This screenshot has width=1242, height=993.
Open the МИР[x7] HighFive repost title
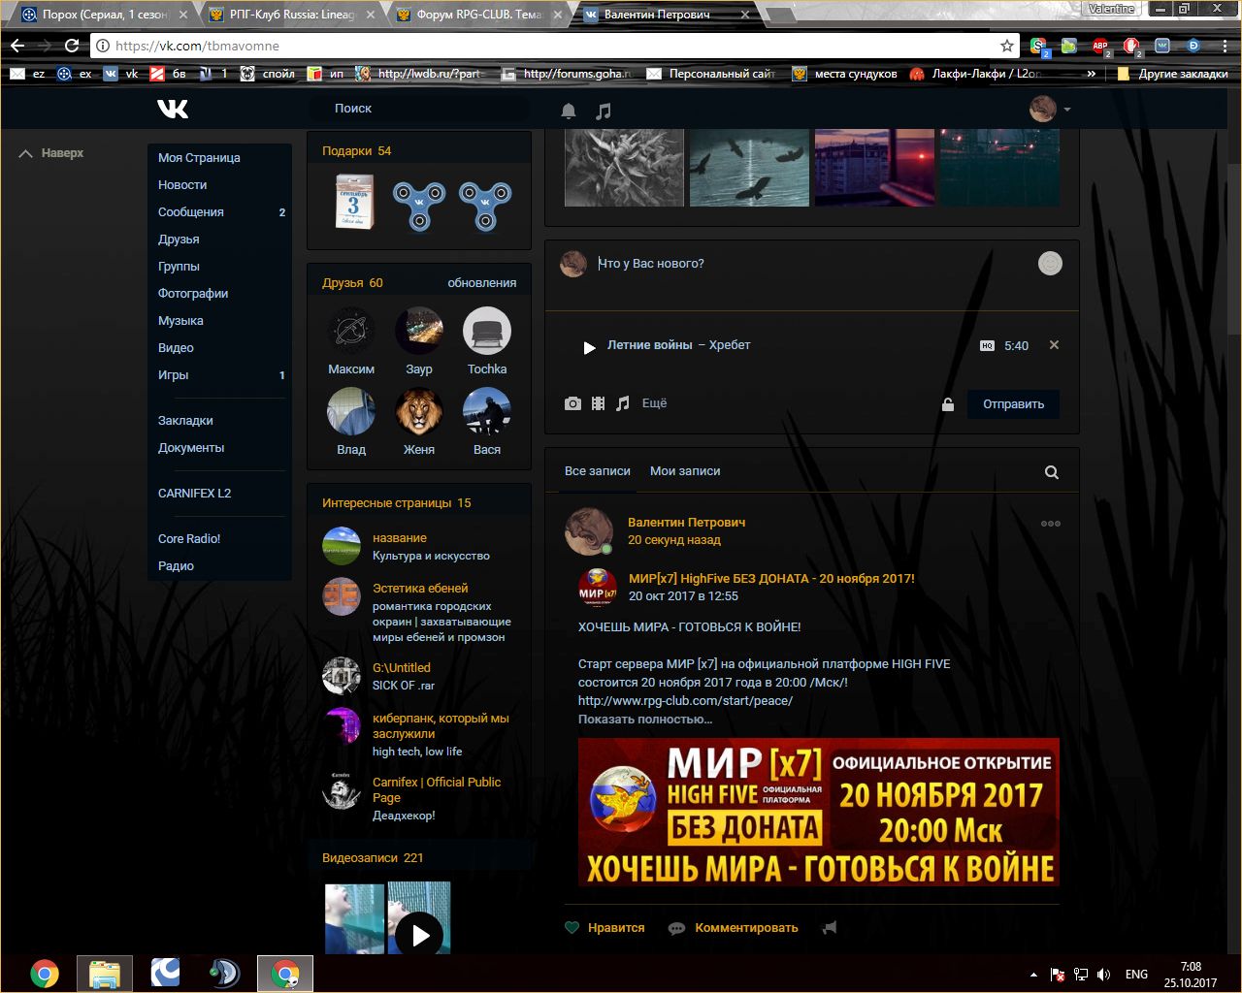click(x=771, y=579)
